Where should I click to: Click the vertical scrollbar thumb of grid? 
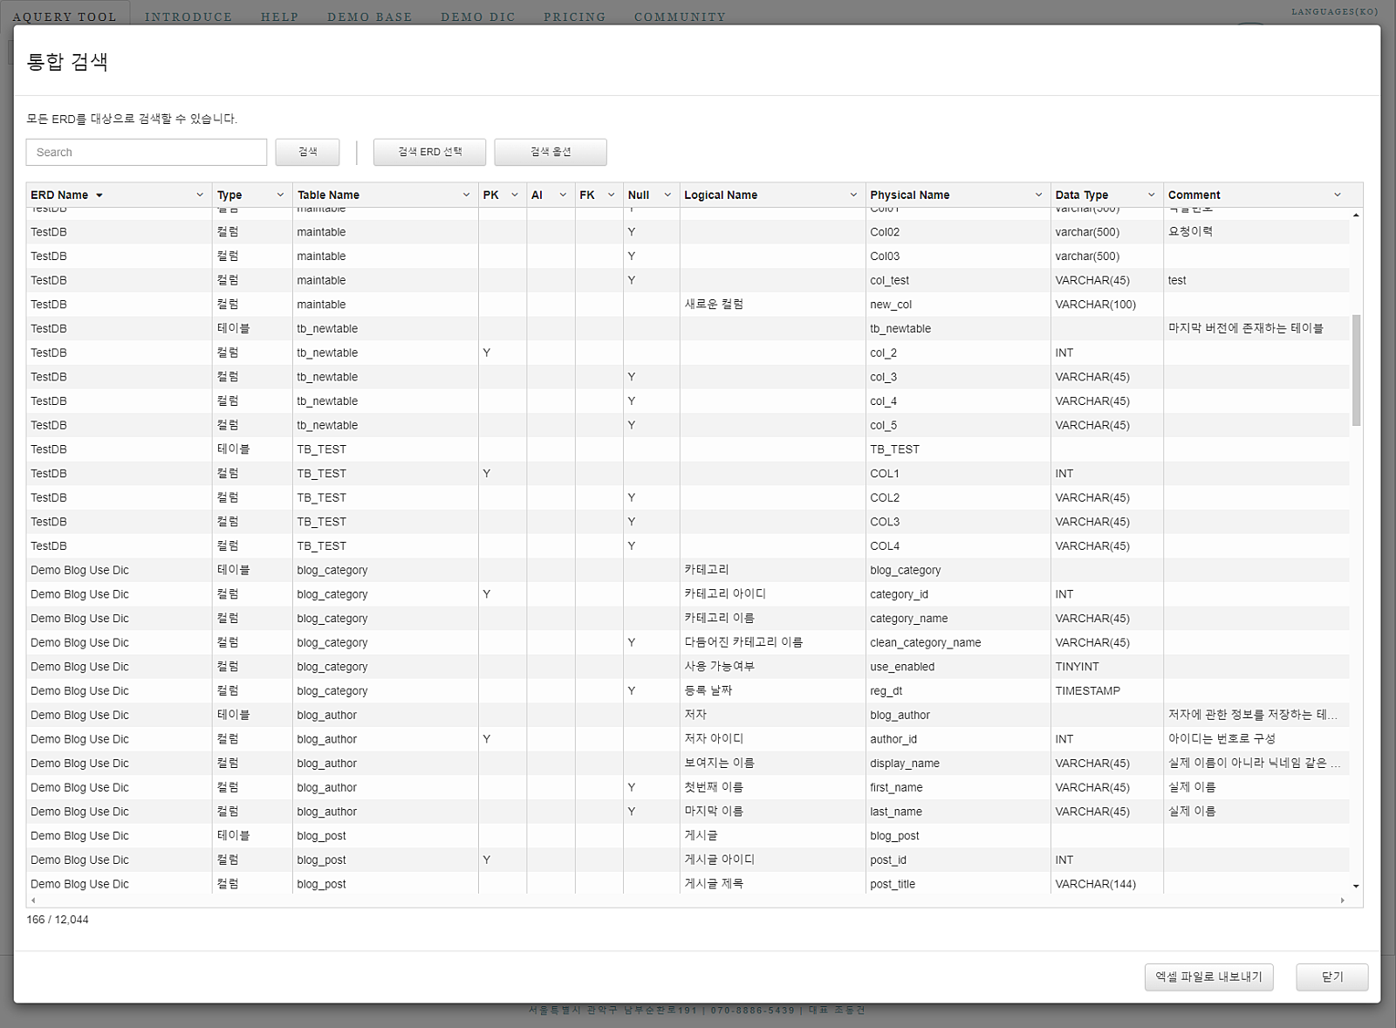click(x=1356, y=370)
